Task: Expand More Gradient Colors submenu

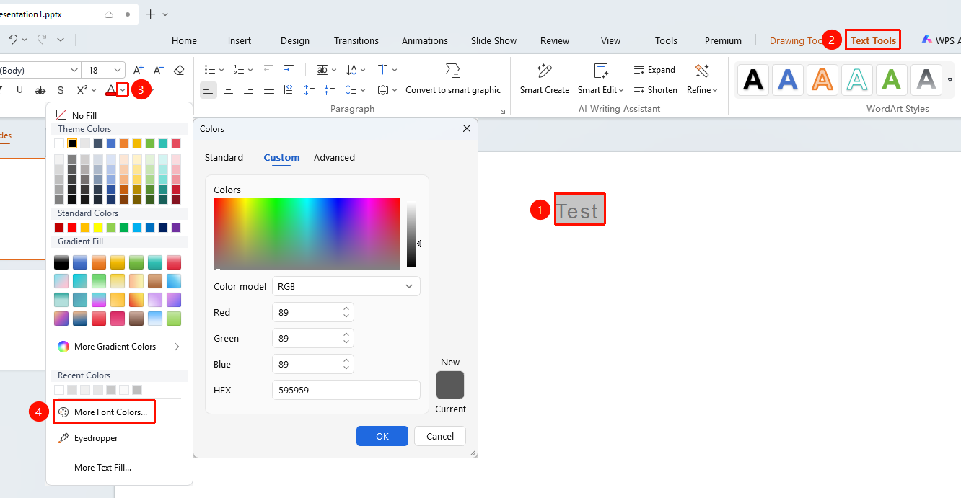Action: pos(118,347)
